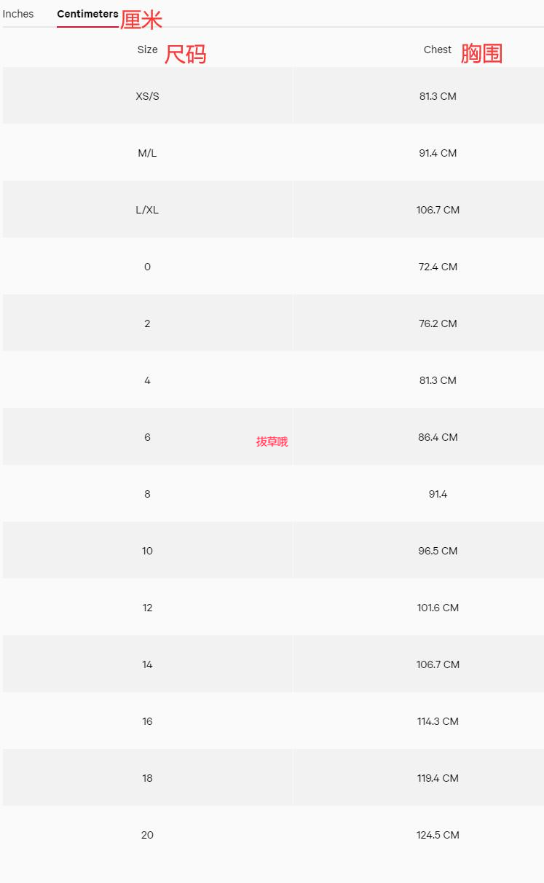Click the Chest column header
Viewport: 544px width, 883px height.
(x=438, y=50)
